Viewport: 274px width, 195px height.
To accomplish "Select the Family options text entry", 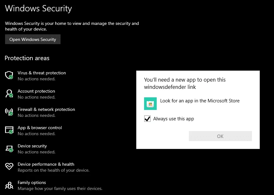I will [x=32, y=183].
